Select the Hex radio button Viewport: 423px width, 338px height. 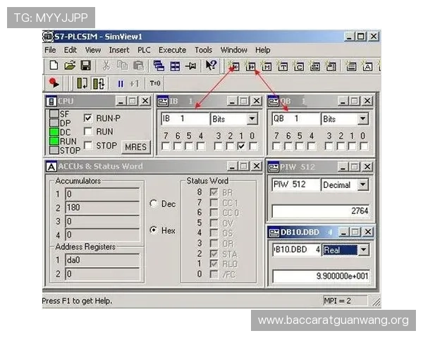[154, 230]
